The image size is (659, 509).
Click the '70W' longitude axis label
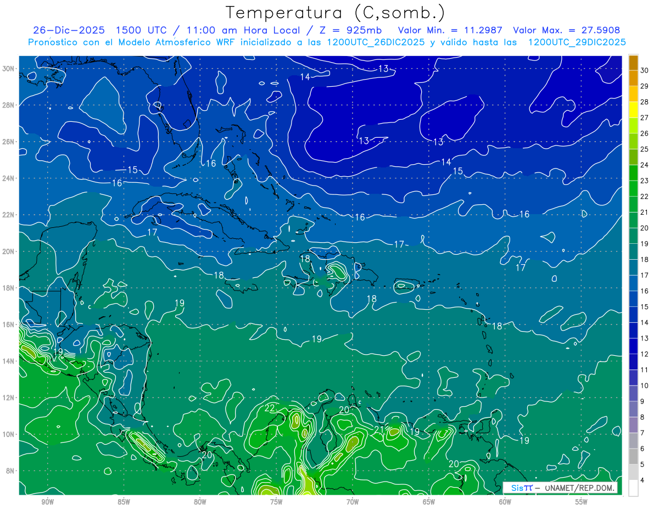353,502
